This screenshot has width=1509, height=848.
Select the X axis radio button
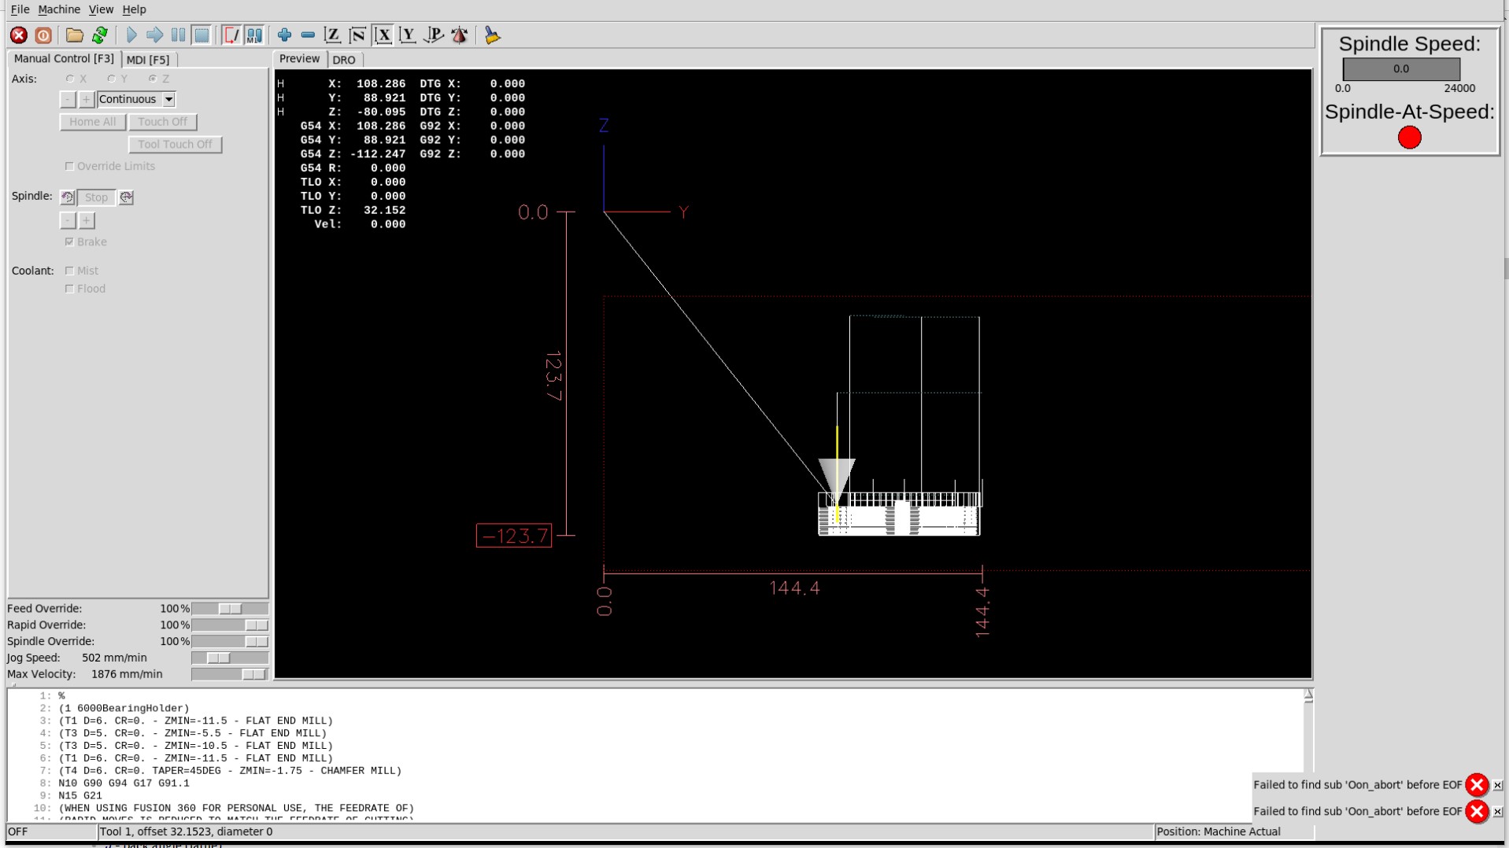(71, 79)
